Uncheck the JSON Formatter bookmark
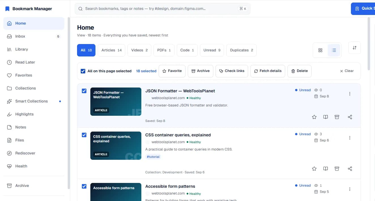 pyautogui.click(x=84, y=91)
